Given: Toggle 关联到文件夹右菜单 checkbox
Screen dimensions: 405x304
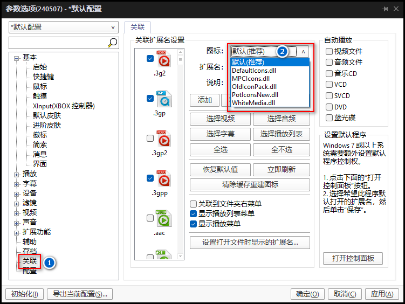Looking at the screenshot, I should (x=194, y=204).
